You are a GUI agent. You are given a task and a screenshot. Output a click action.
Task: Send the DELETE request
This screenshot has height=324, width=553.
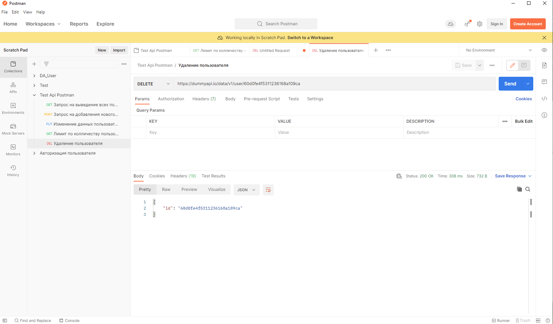[x=510, y=84]
